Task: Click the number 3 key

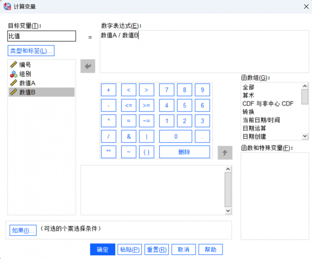Action: pos(202,121)
